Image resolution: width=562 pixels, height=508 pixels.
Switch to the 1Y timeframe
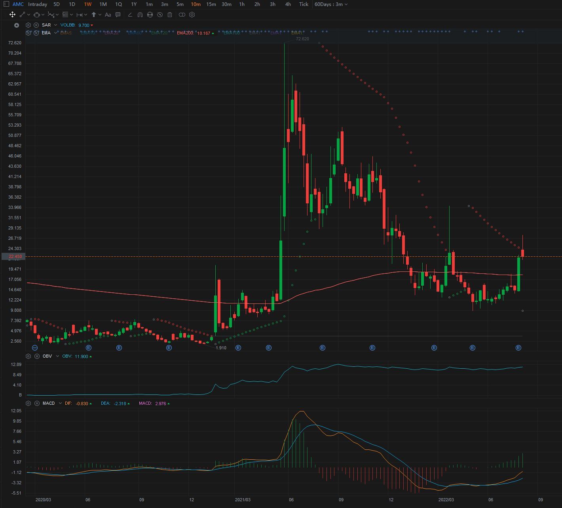[x=134, y=4]
